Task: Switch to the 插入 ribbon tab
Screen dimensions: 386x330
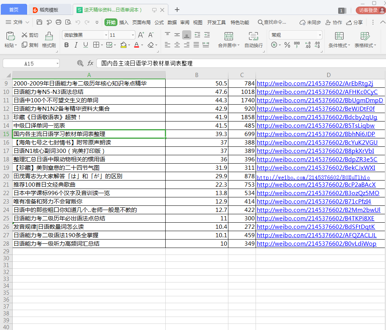Action: click(124, 22)
